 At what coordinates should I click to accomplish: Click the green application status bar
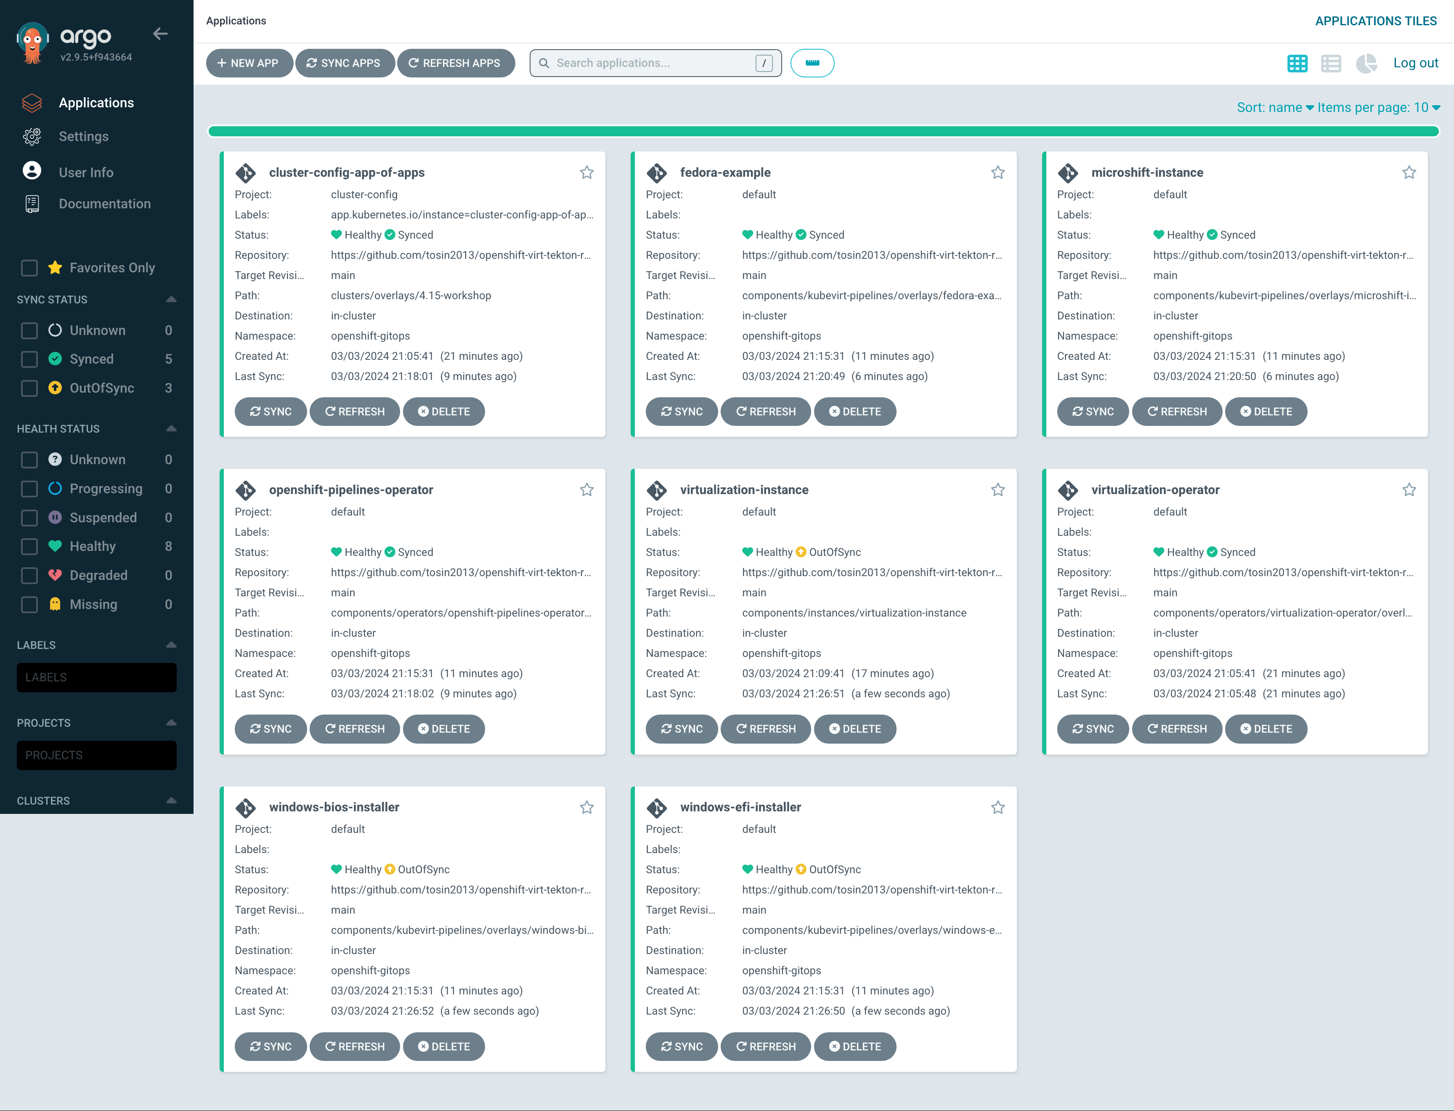click(x=823, y=131)
